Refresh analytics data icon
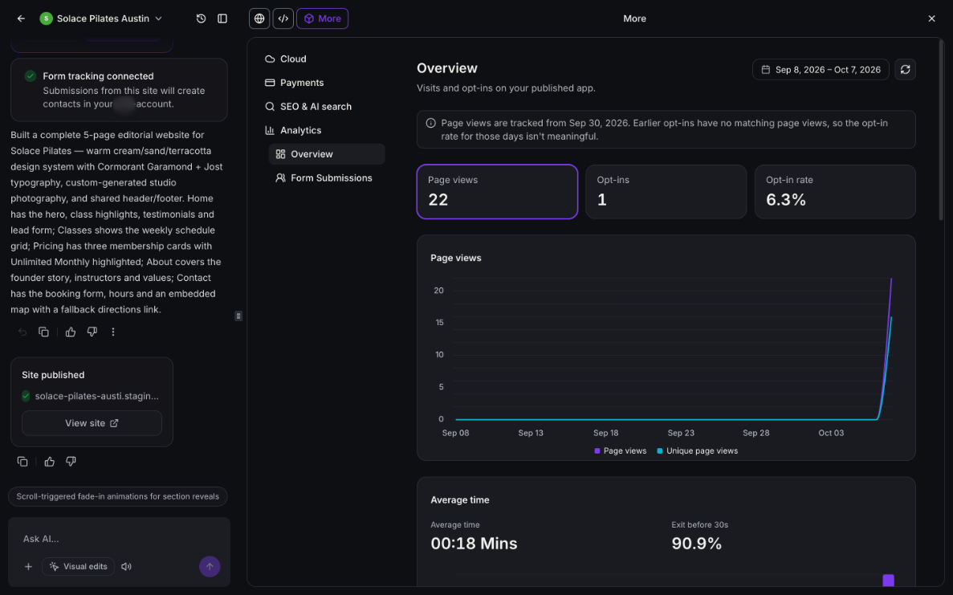Image resolution: width=953 pixels, height=595 pixels. [905, 69]
